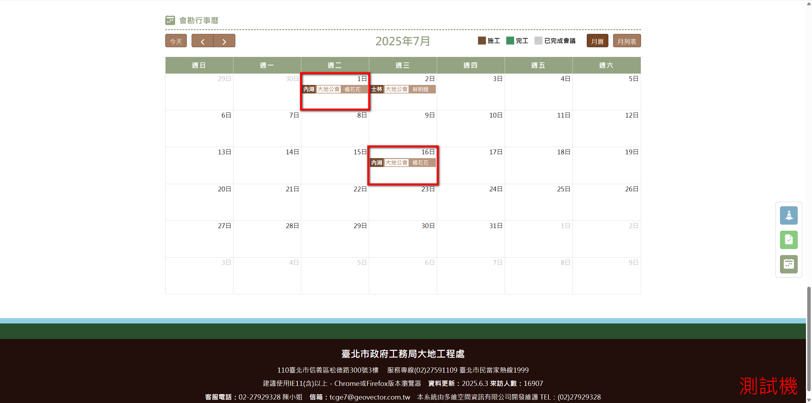The width and height of the screenshot is (812, 403).
Task: Switch to 月列表 list view
Action: click(x=626, y=41)
